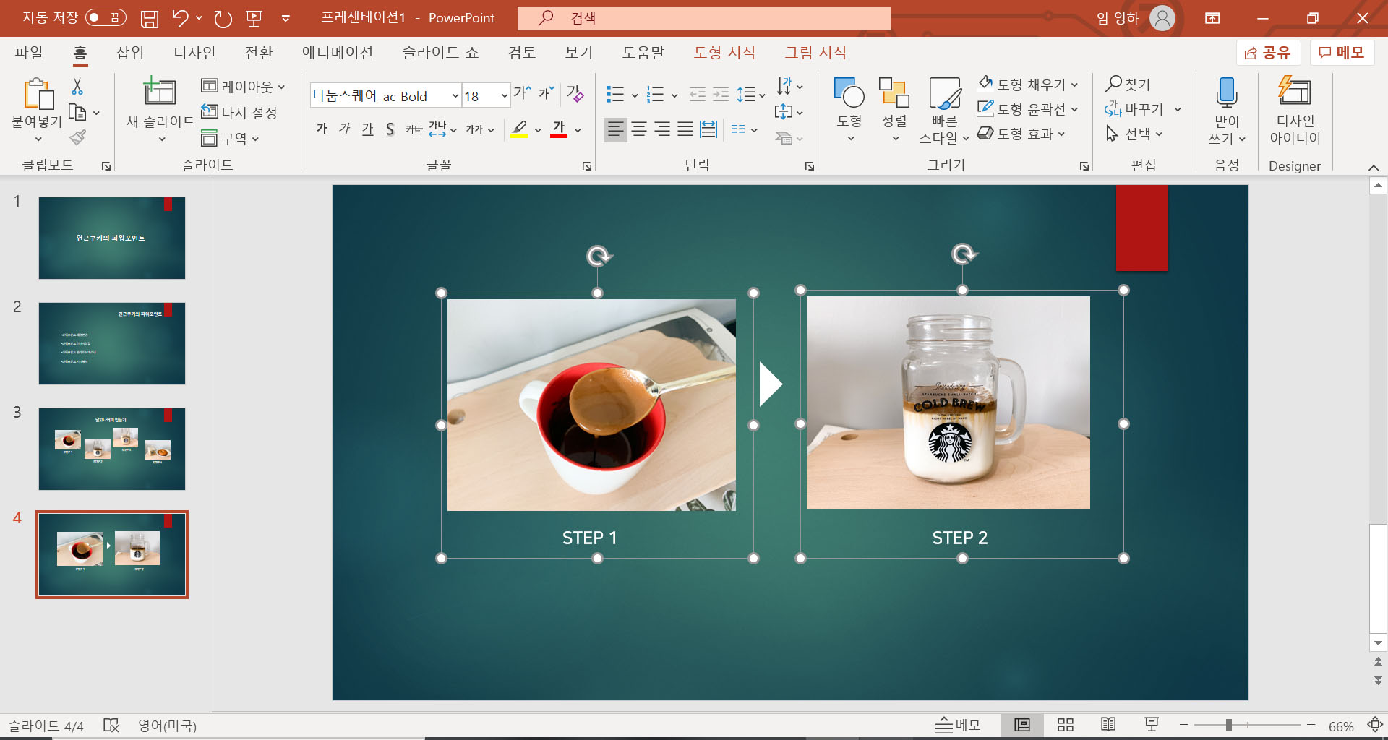This screenshot has width=1388, height=740.
Task: Open Picture Format (그림 서식) tab
Action: pos(815,52)
